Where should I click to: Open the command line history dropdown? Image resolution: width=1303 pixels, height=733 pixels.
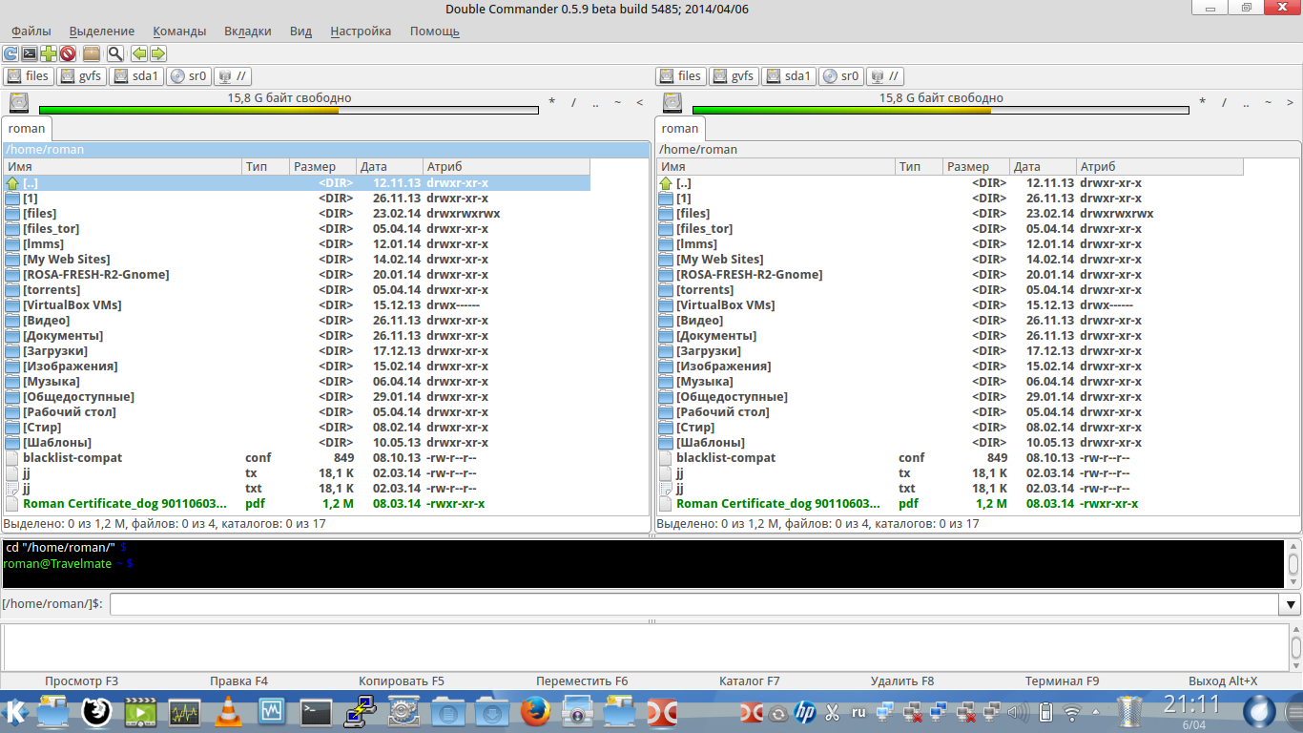point(1290,604)
